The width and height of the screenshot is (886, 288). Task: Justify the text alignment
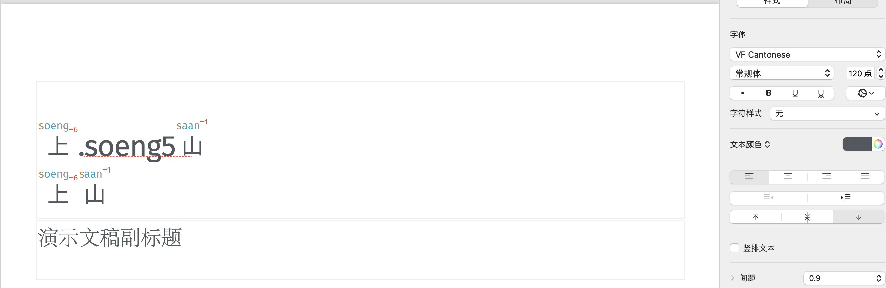(x=865, y=177)
